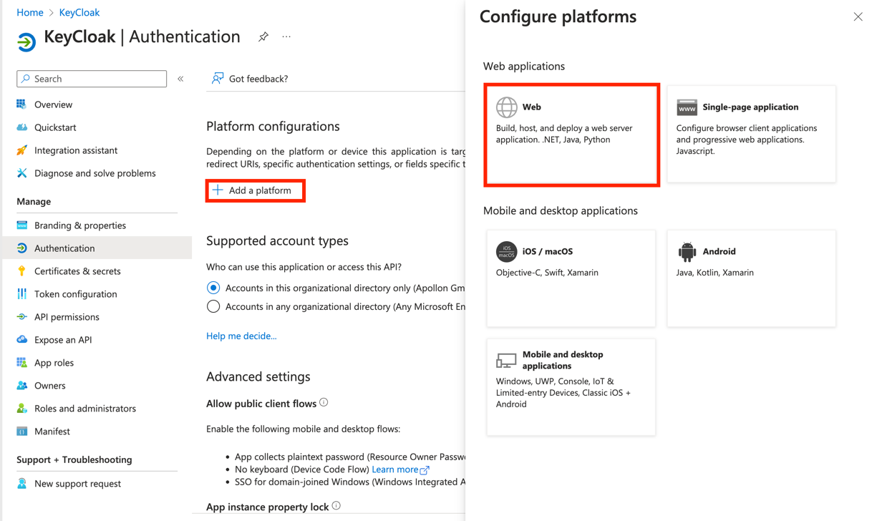Show info for Allow public client flows
This screenshot has height=521, width=882.
point(324,403)
